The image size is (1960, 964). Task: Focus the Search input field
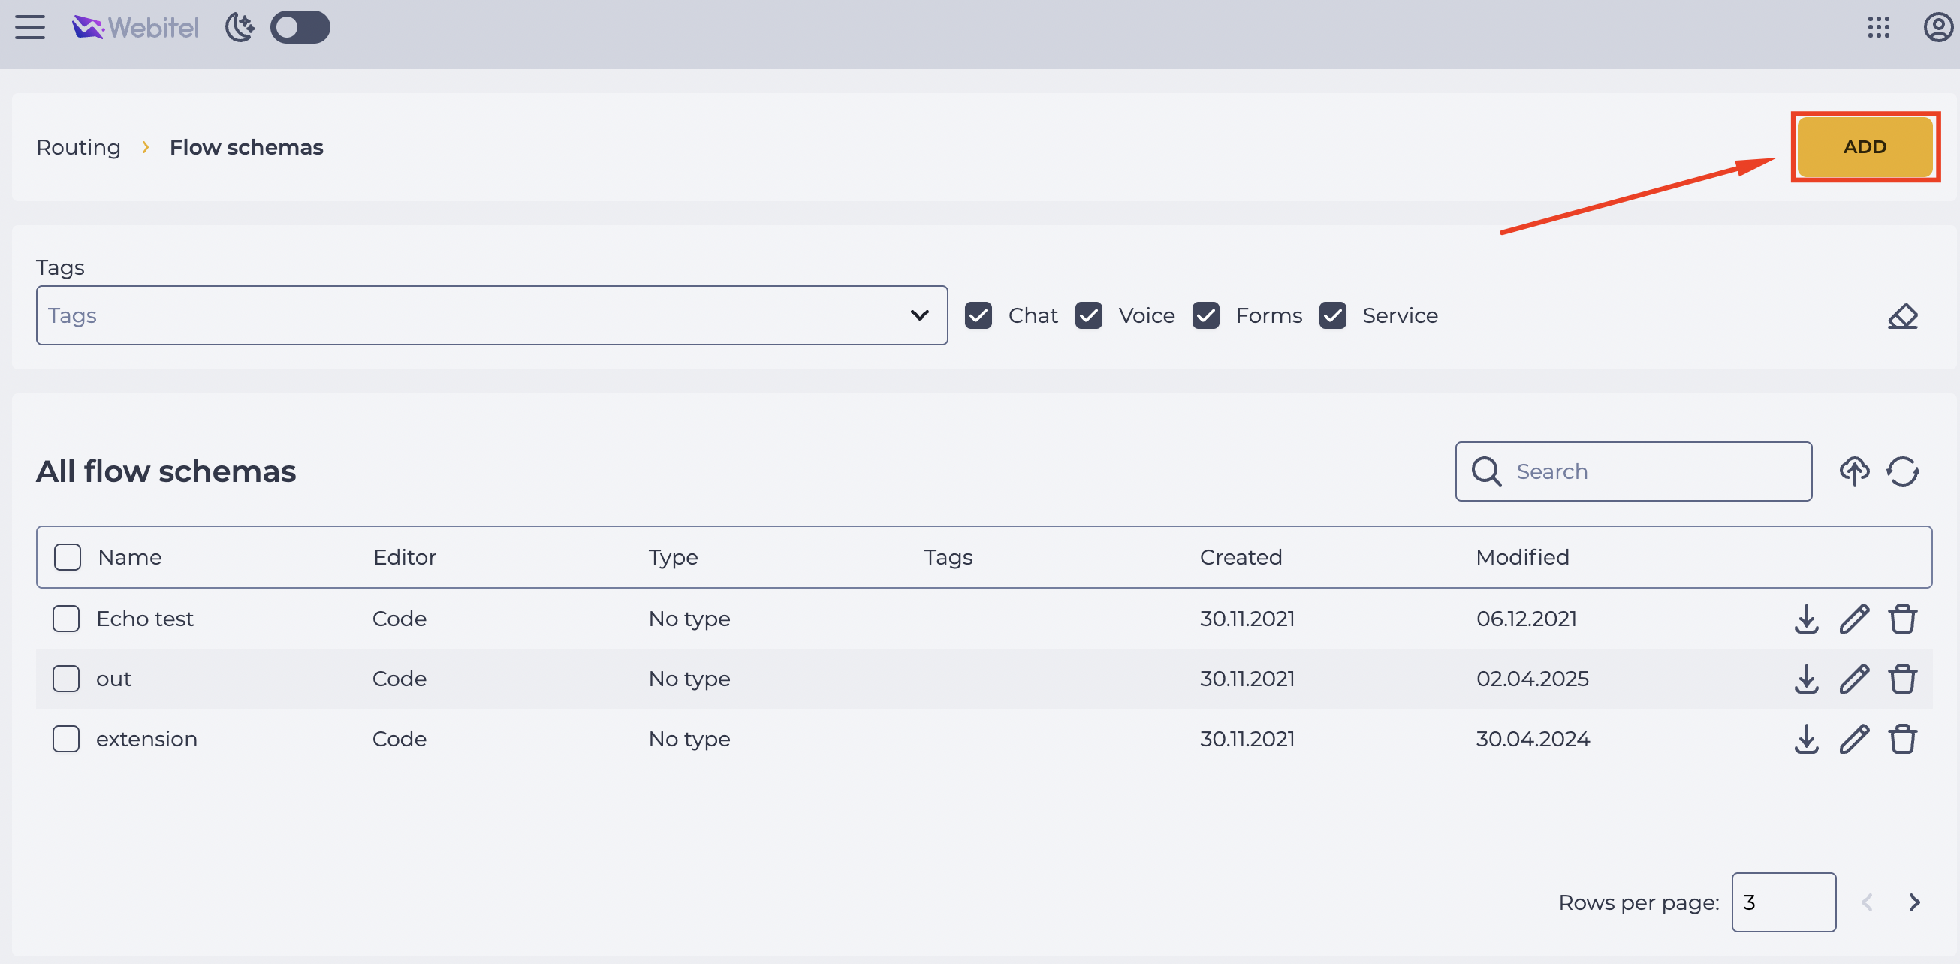click(x=1633, y=471)
